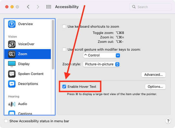Open the Zoom style Picture-in-picture dropdown
The width and height of the screenshot is (175, 128).
(101, 64)
